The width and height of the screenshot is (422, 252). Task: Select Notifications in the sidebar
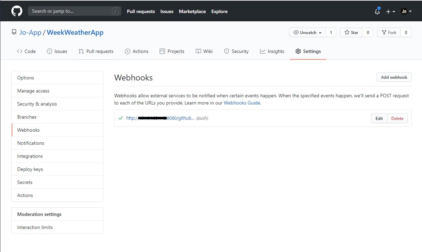click(x=57, y=143)
